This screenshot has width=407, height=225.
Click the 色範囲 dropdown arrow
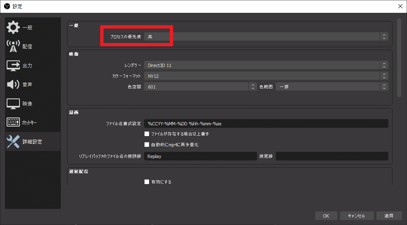click(384, 87)
